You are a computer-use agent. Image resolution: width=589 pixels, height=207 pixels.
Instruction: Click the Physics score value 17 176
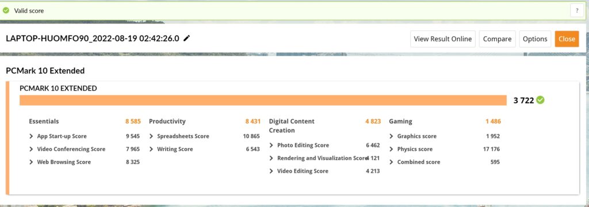click(491, 149)
